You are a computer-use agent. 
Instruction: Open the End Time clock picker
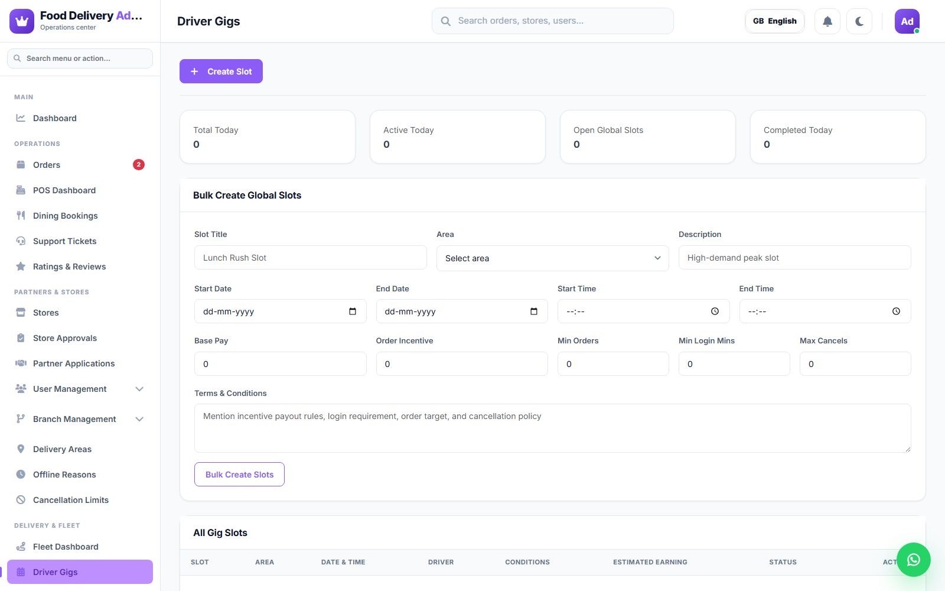(896, 311)
